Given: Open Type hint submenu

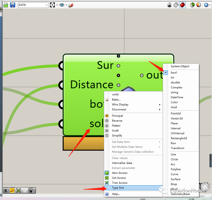Looking at the screenshot, I should tap(133, 188).
